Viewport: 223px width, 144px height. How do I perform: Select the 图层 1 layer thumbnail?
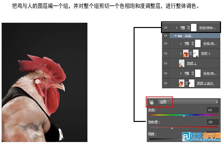181,63
